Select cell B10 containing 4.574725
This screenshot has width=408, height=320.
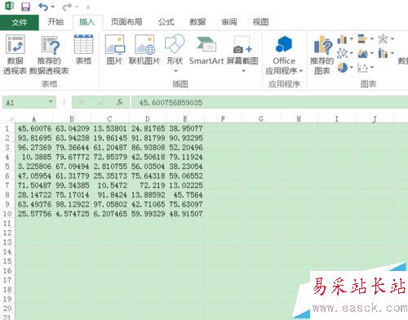tap(72, 214)
